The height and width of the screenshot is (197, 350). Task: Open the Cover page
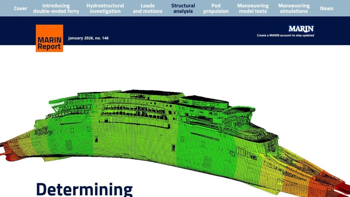click(20, 8)
